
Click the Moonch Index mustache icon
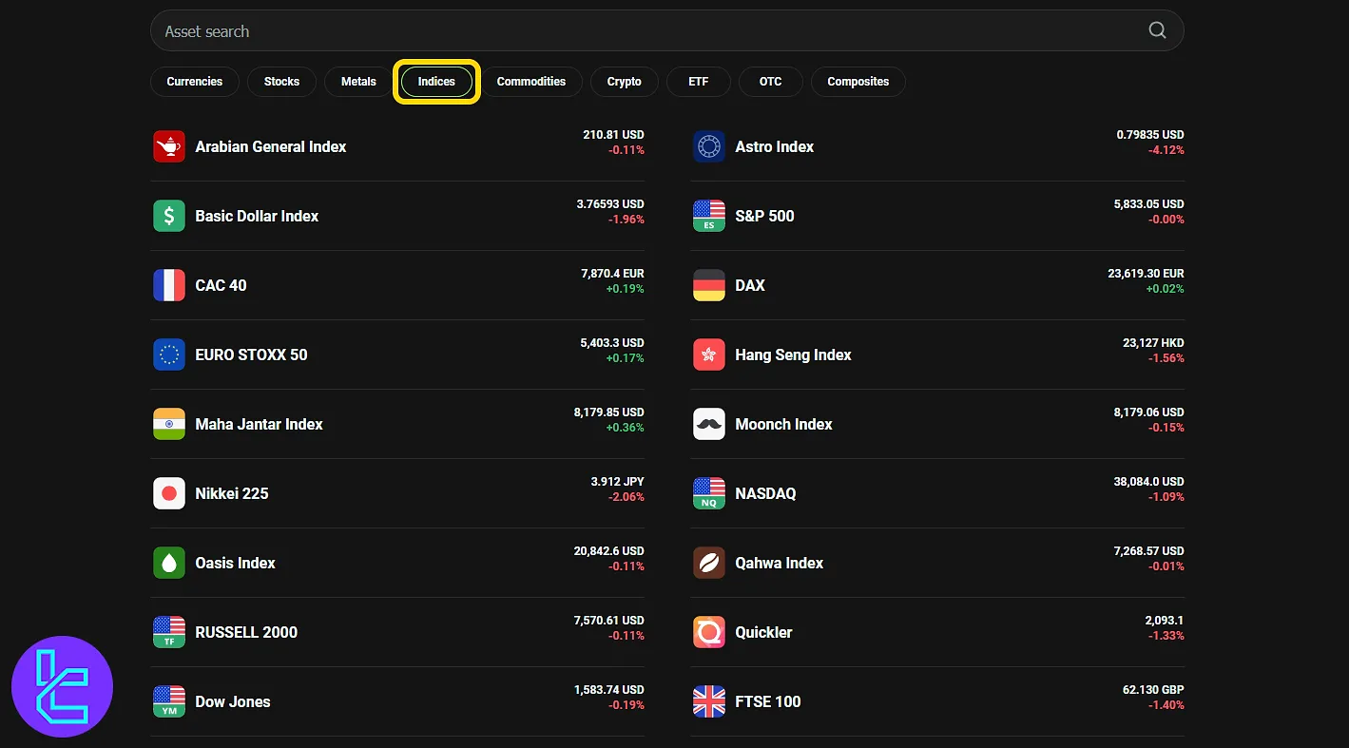709,424
